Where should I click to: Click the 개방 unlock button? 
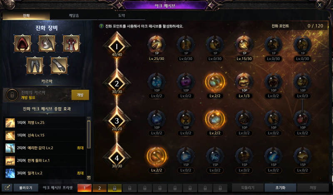pos(80,95)
